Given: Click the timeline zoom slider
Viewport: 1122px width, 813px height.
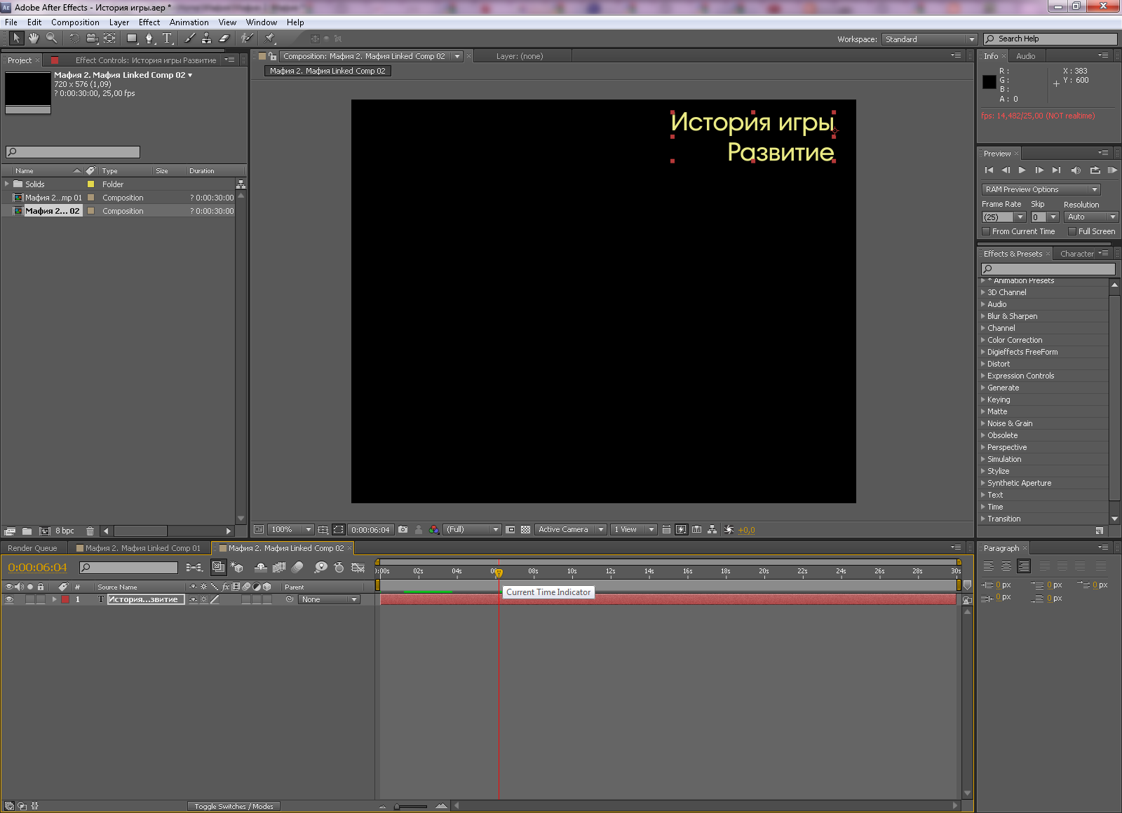Looking at the screenshot, I should click(x=412, y=807).
